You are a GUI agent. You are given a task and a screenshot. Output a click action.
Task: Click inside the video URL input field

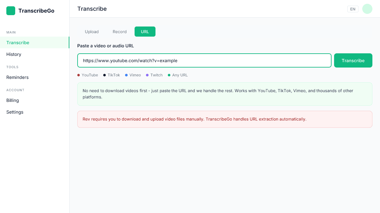click(204, 60)
